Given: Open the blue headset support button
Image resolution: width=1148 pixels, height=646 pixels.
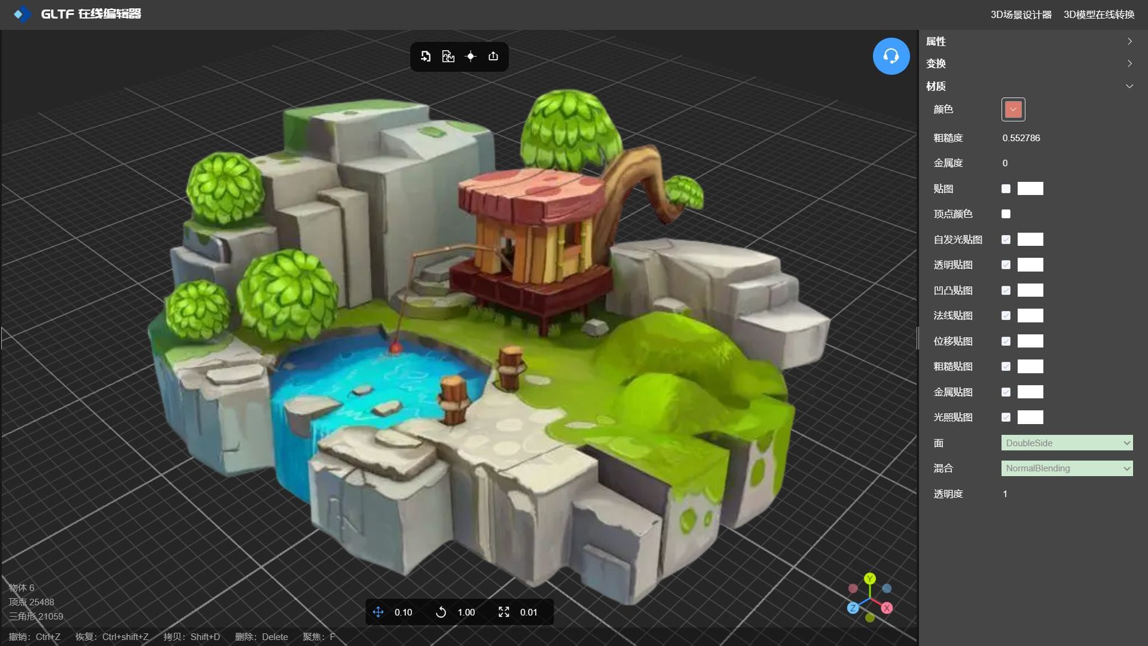Looking at the screenshot, I should [891, 56].
